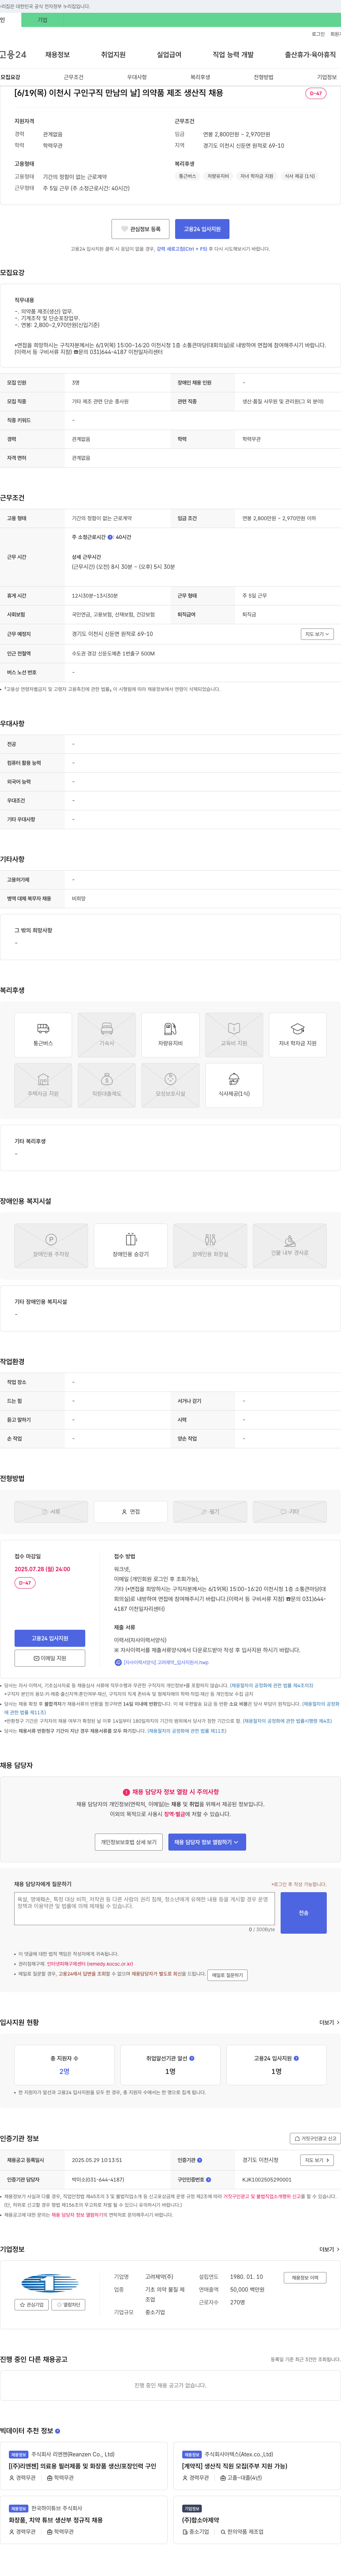Image resolution: width=341 pixels, height=2576 pixels.
Task: Click the 건물 내부 경사로 icon
Action: (290, 1246)
